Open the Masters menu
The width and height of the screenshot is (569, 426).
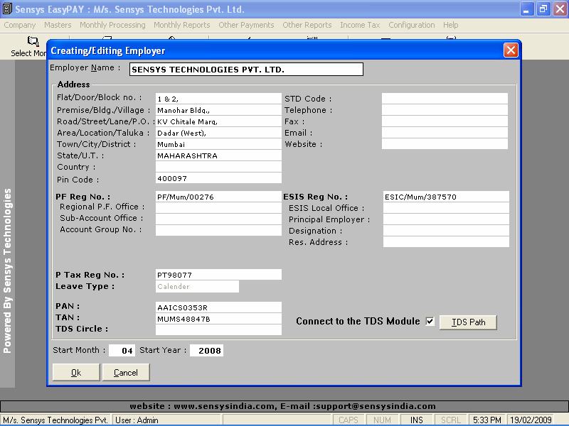click(x=58, y=25)
